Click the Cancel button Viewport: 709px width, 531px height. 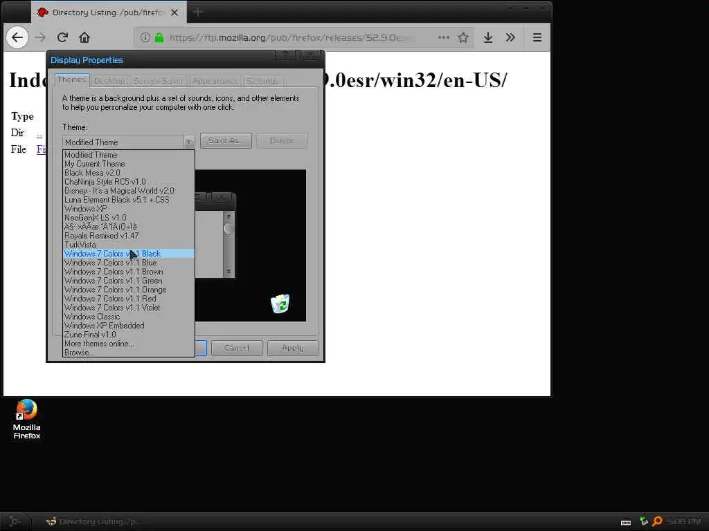coord(237,348)
